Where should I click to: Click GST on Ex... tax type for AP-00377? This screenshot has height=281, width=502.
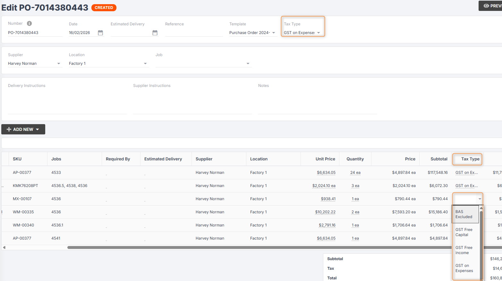coord(467,173)
